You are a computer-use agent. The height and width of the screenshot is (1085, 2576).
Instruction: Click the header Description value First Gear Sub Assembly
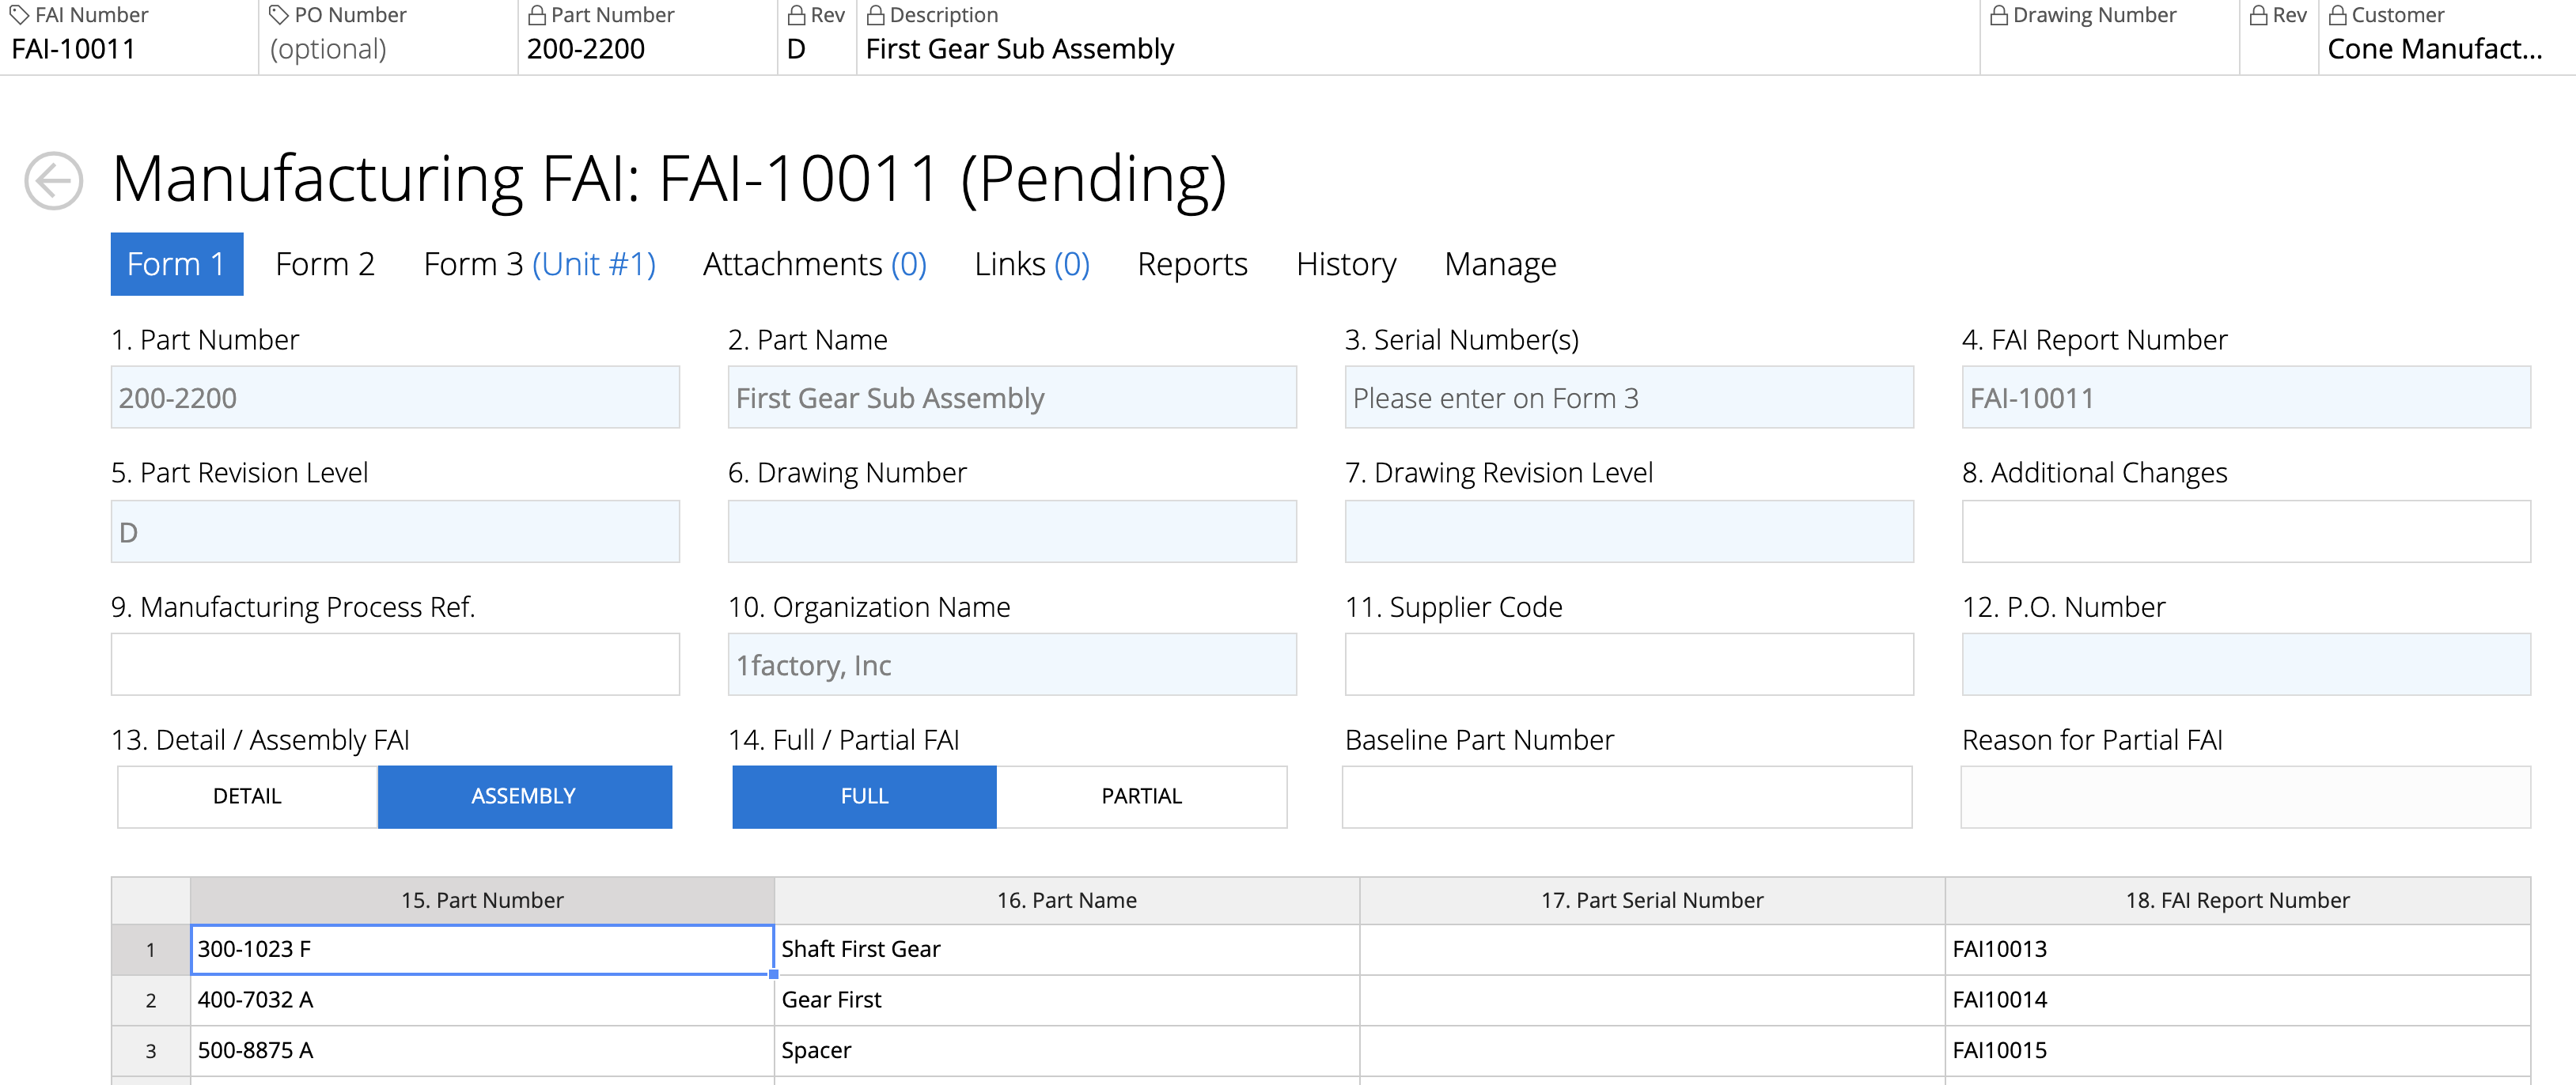click(1019, 49)
